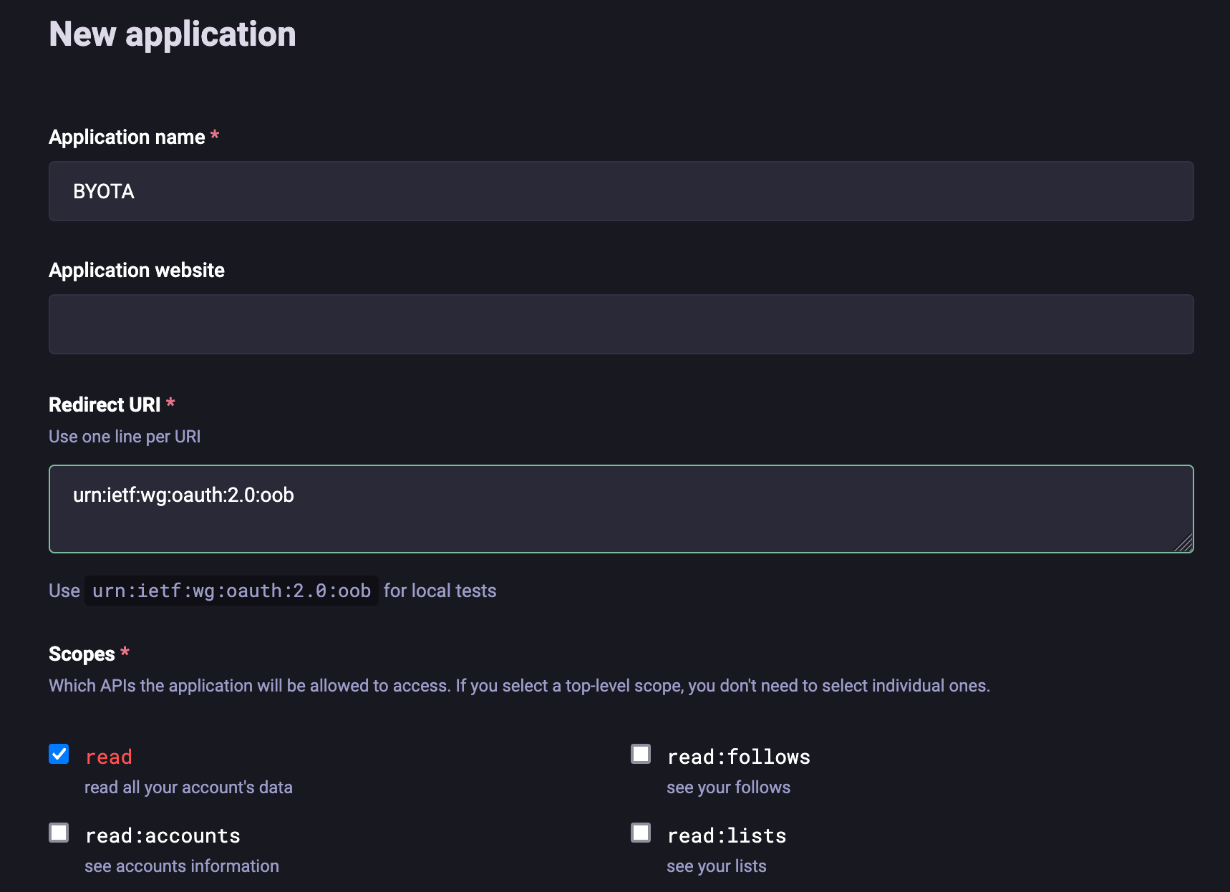1230x892 pixels.
Task: Click the read:follows label text
Action: tap(739, 757)
